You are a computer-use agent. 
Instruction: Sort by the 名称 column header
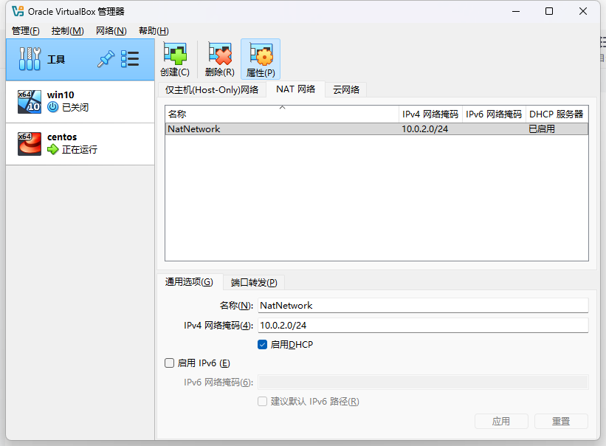282,114
